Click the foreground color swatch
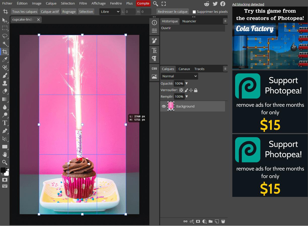Image resolution: width=308 pixels, height=226 pixels. click(x=4, y=170)
